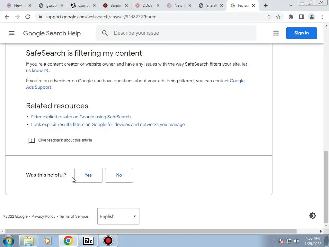Open the Privacy Policy link
329x247 pixels.
[43, 216]
